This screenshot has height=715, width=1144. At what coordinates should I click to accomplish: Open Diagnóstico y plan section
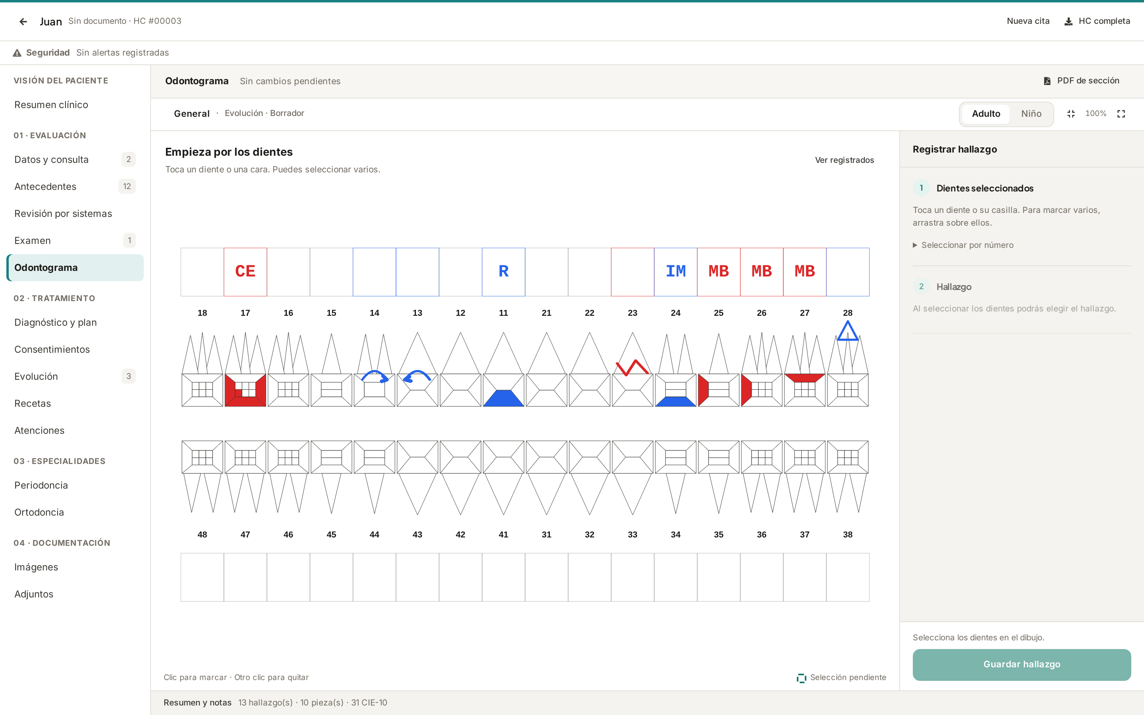click(x=75, y=323)
